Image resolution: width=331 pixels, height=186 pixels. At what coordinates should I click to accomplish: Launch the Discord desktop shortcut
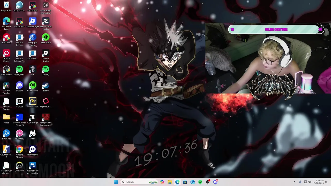point(19,87)
